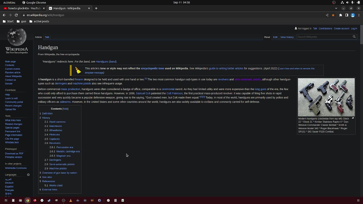
Task: Launch VLC from the taskbar
Action: [x=71, y=200]
